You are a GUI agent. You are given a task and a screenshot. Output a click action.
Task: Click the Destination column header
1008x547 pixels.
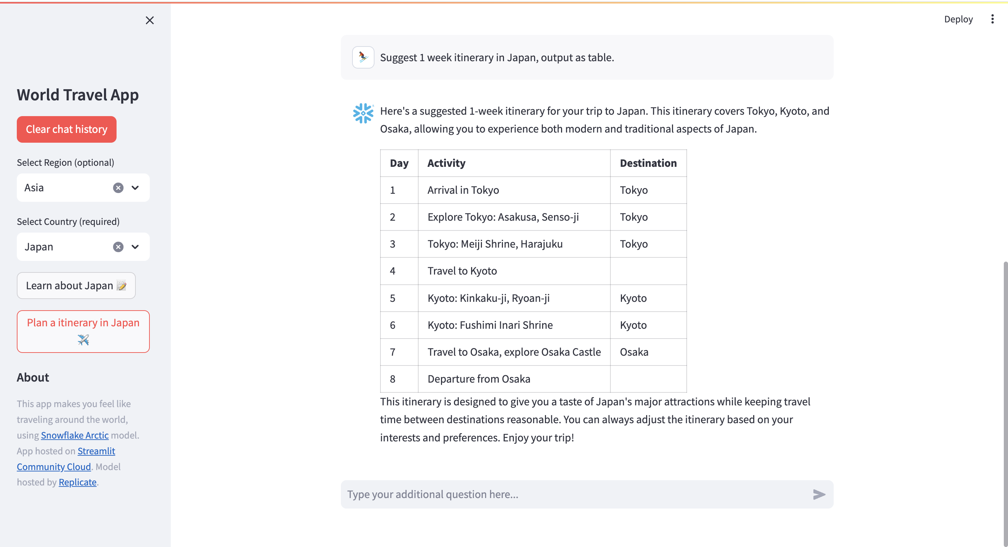point(648,163)
